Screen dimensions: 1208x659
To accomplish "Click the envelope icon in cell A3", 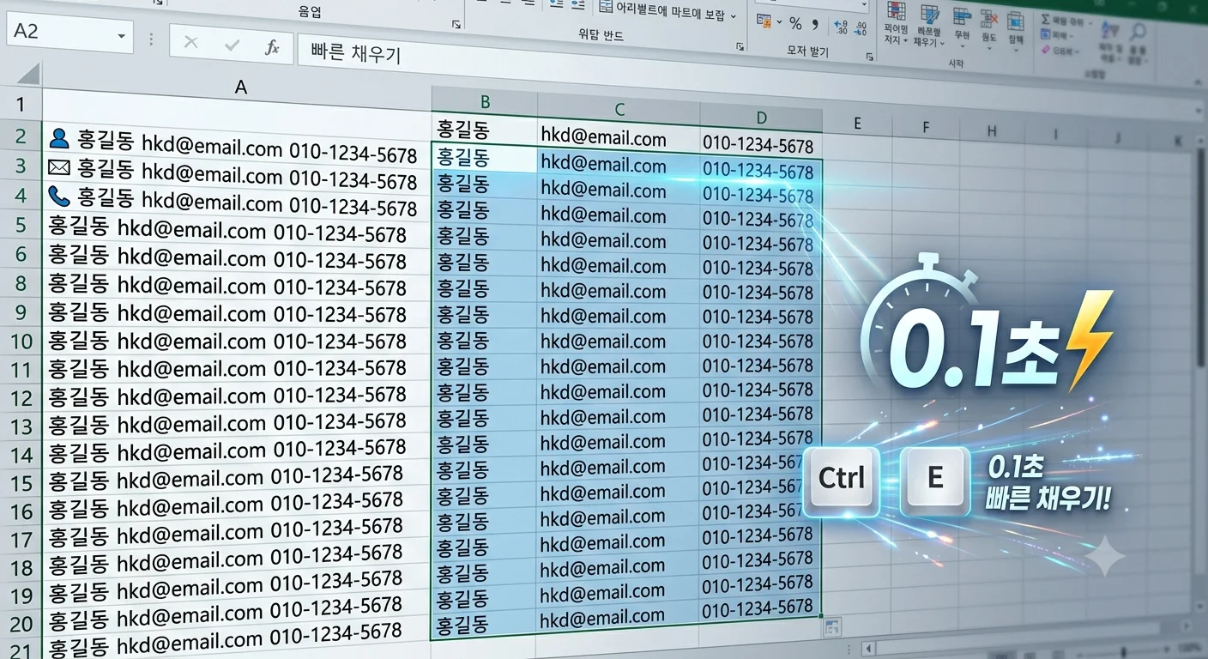I will coord(59,167).
